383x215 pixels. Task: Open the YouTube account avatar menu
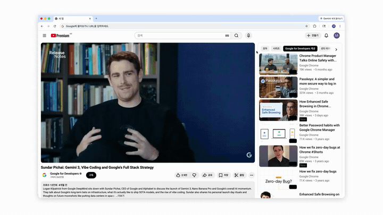pos(337,36)
